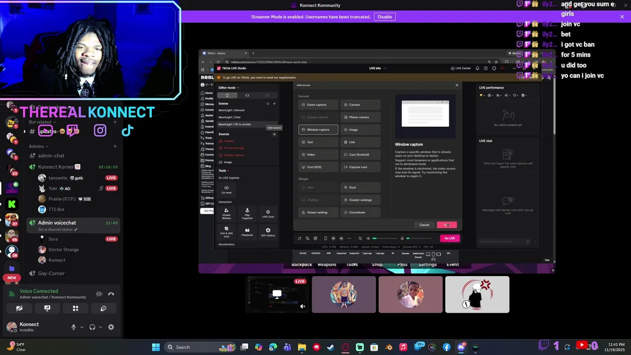Screen dimensions: 631x355
Task: Mute the Discord microphone
Action: (73, 327)
